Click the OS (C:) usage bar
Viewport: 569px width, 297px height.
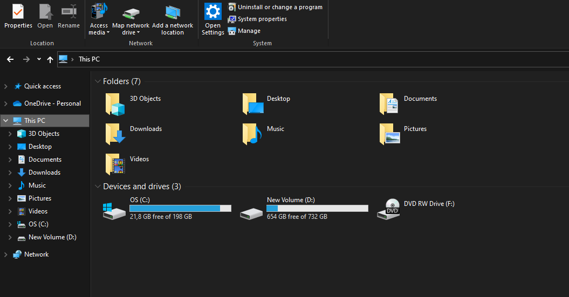tap(180, 208)
